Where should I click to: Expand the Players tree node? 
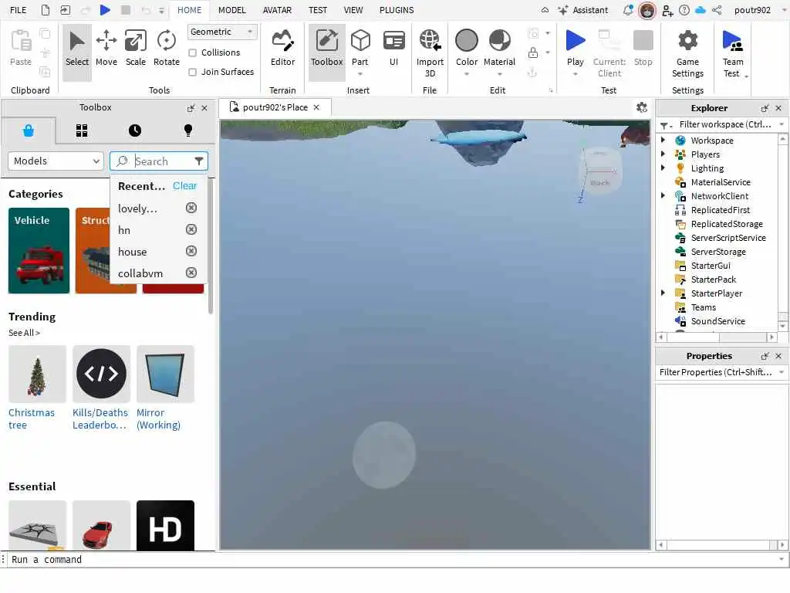(x=663, y=154)
